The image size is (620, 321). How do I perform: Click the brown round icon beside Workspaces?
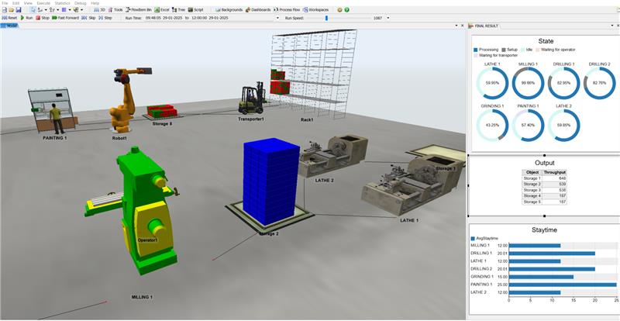pos(339,9)
